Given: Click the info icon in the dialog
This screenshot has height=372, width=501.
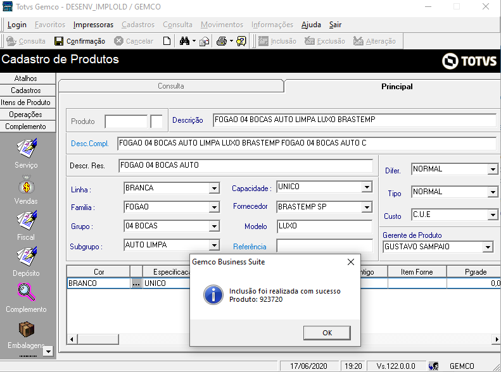Looking at the screenshot, I should click(213, 295).
